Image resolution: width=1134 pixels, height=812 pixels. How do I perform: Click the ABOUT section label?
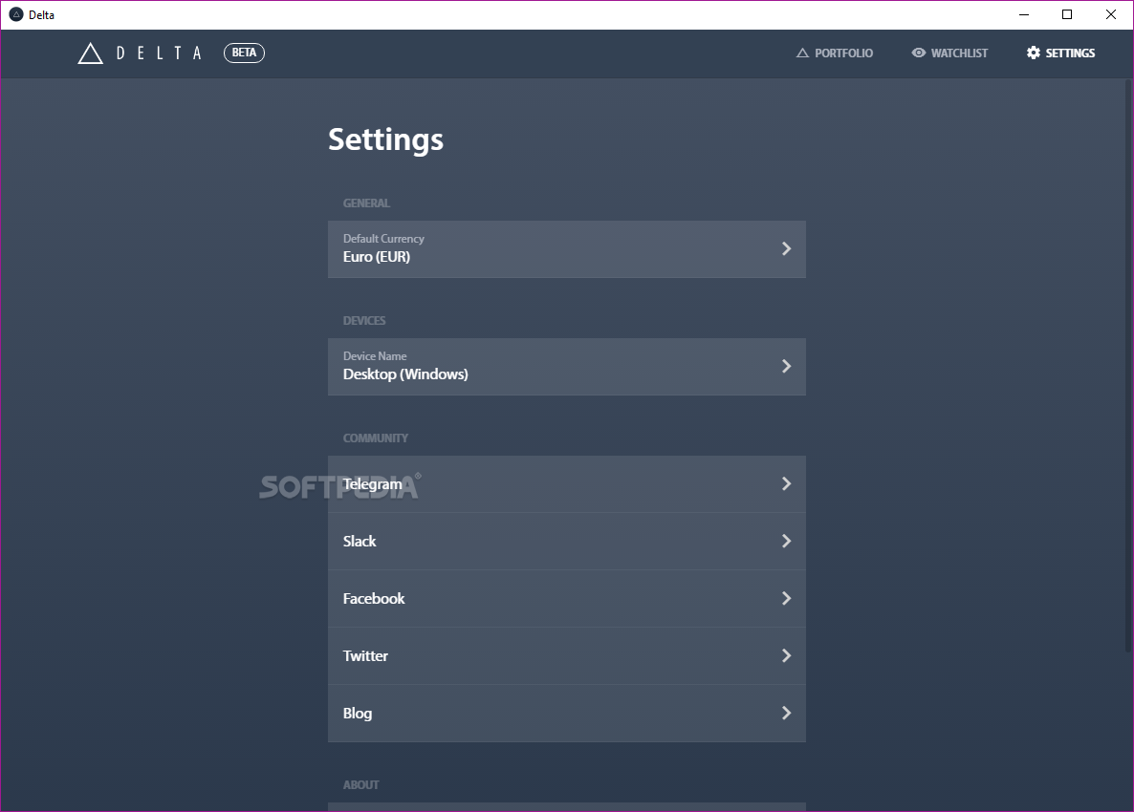pos(360,785)
